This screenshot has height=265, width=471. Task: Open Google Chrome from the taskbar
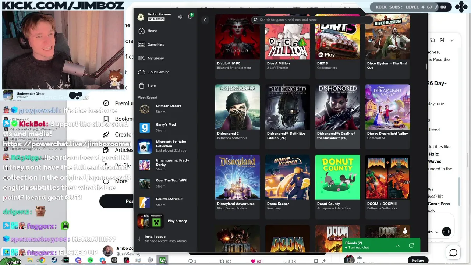[42, 261]
